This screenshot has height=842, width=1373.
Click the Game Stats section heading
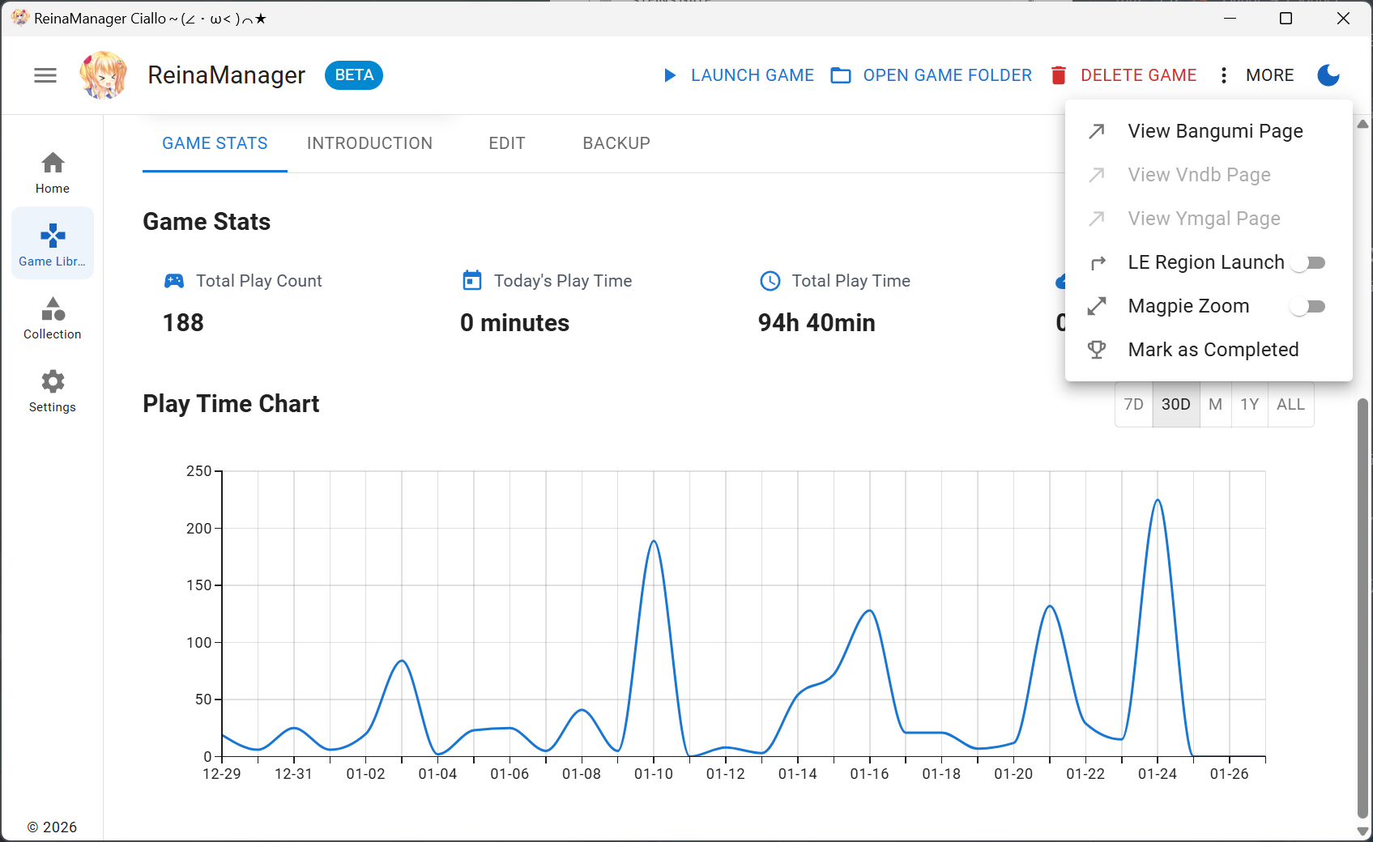point(207,222)
